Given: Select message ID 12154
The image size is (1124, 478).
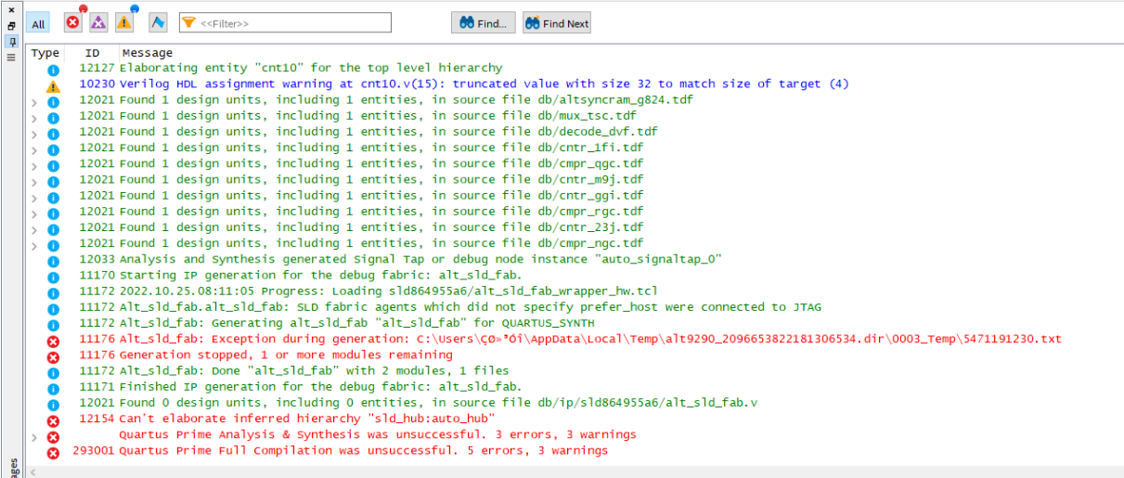Looking at the screenshot, I should (97, 419).
